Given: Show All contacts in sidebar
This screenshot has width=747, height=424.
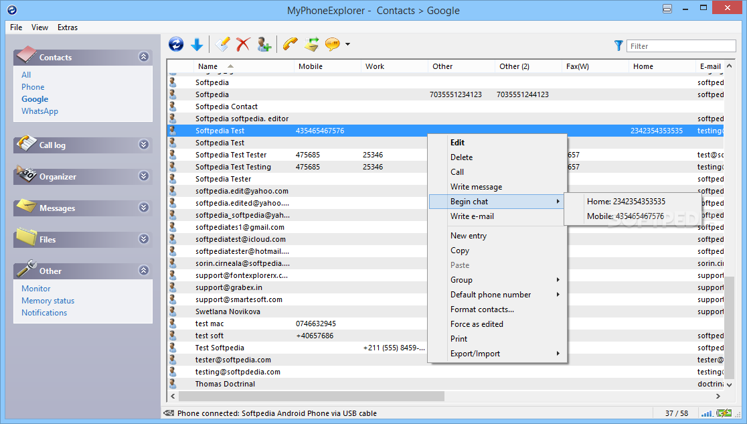Looking at the screenshot, I should 26,75.
